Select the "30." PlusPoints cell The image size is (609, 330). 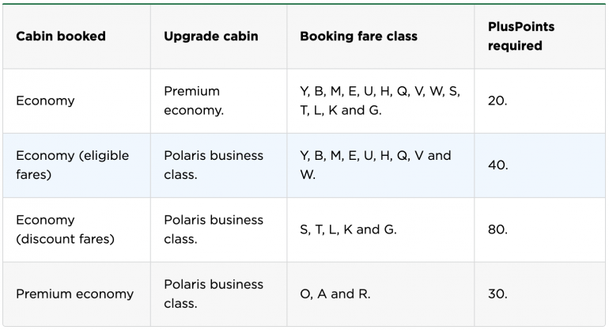(497, 294)
